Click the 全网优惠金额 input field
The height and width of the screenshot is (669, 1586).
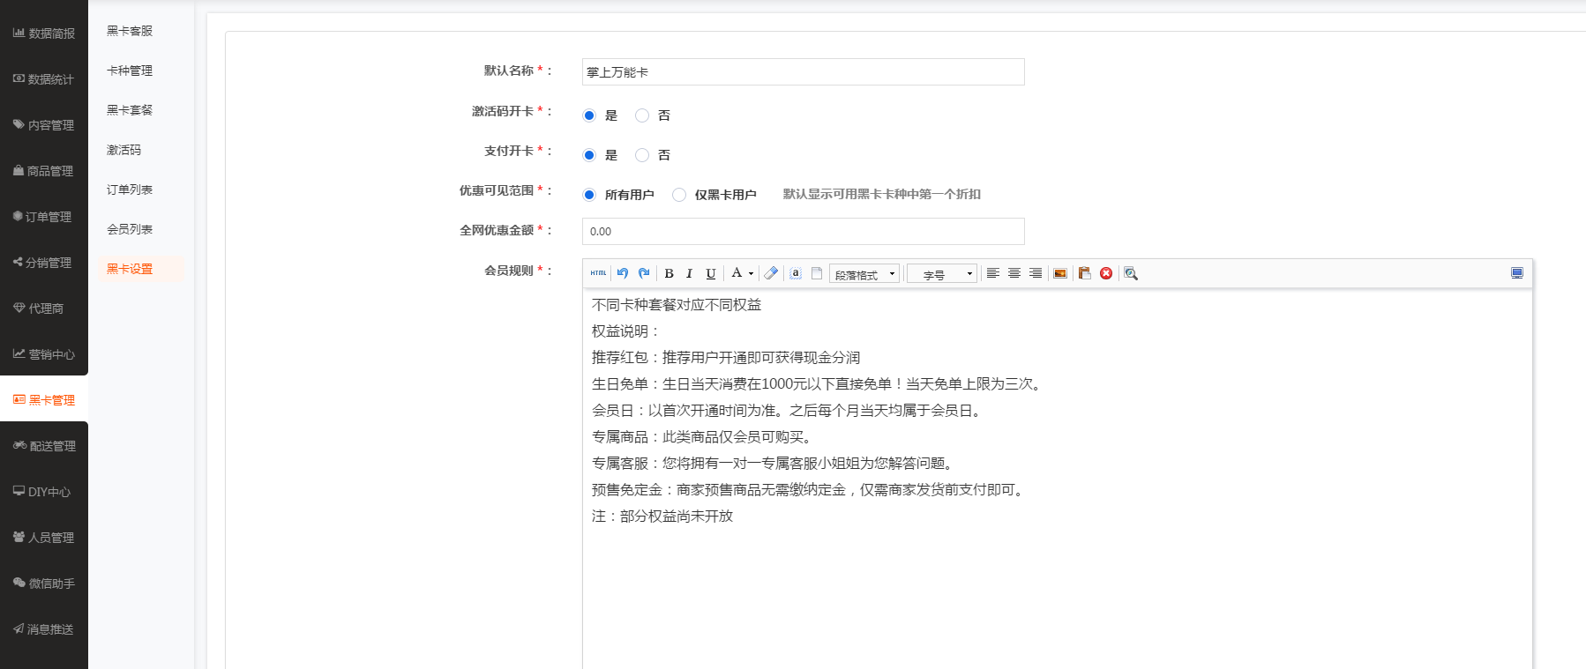803,231
